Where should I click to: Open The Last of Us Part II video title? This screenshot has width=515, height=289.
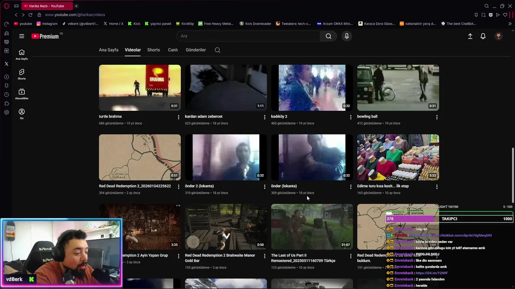303,258
